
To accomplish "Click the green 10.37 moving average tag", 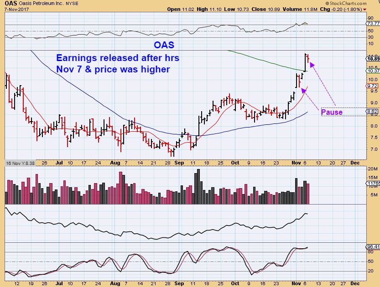I will tap(373, 71).
